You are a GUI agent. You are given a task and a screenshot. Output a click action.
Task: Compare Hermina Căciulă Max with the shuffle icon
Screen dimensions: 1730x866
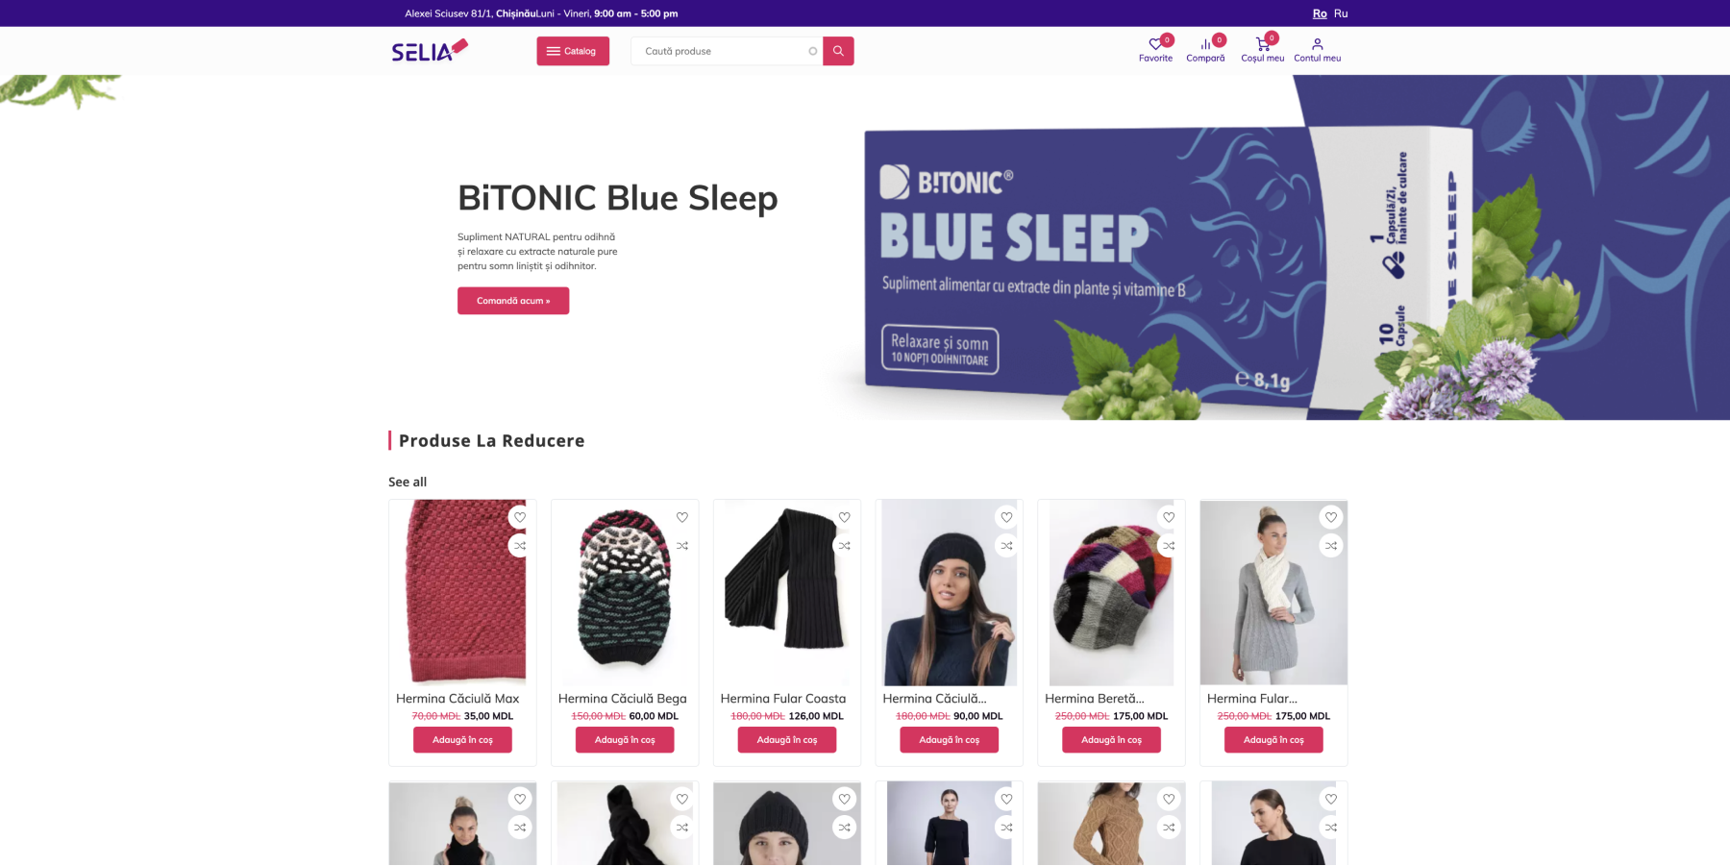pos(520,546)
